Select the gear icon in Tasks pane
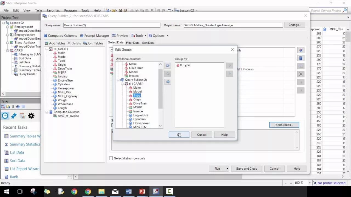The height and width of the screenshot is (197, 351). (31, 116)
